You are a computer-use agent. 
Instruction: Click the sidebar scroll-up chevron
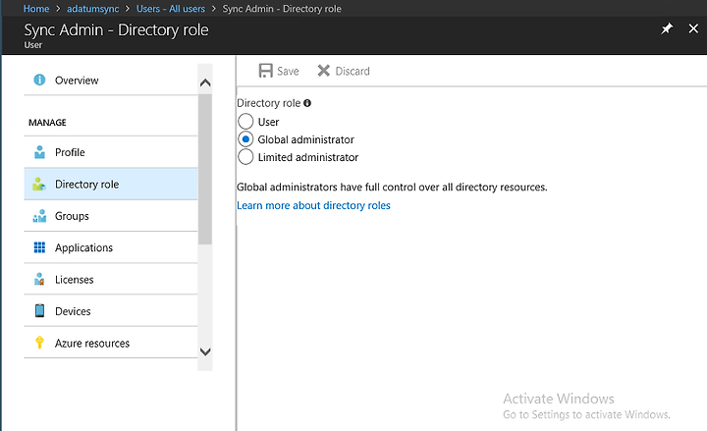(x=205, y=82)
